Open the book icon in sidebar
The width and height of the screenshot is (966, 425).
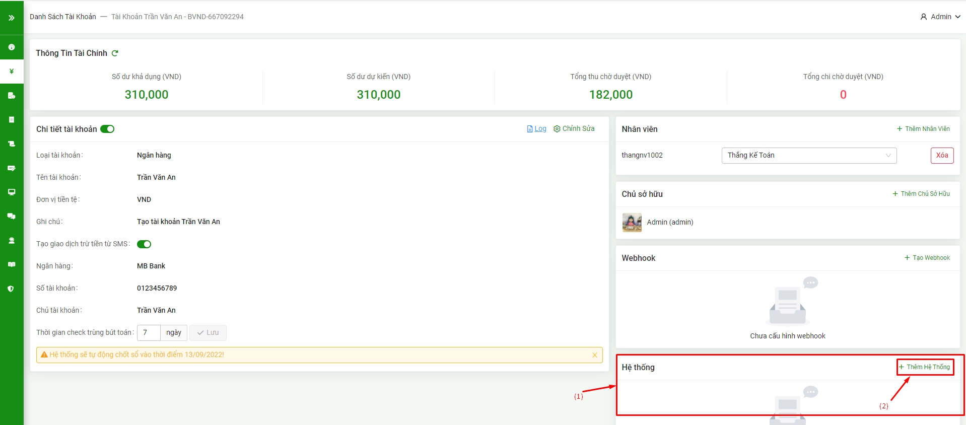tap(12, 264)
